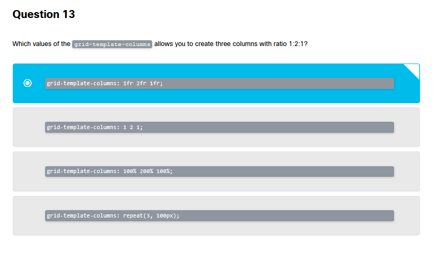
Task: Click the phrase 'create three columns' in question
Action: (x=223, y=44)
